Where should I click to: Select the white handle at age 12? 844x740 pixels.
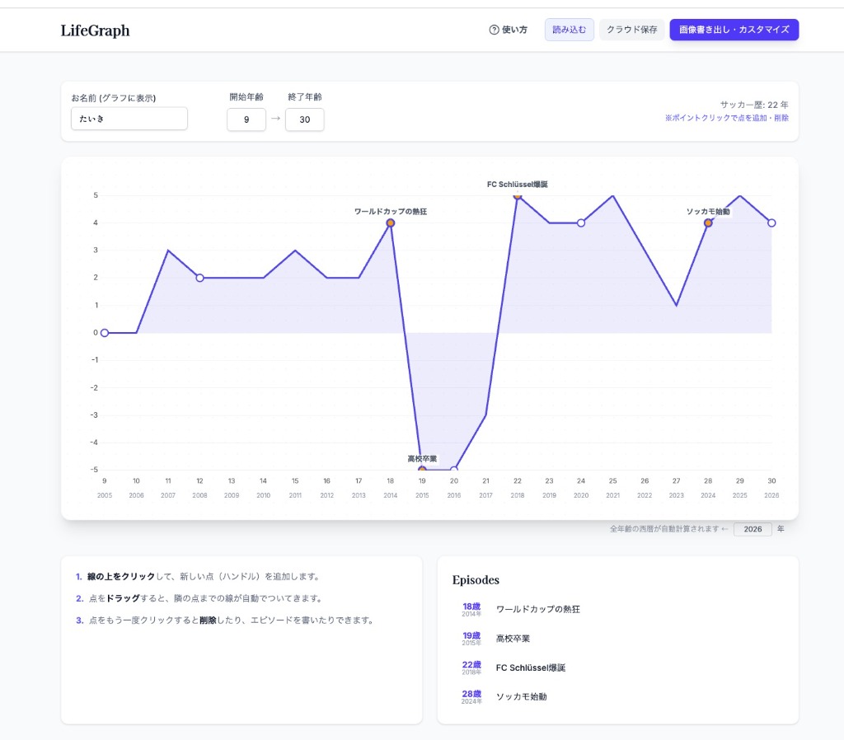click(199, 278)
